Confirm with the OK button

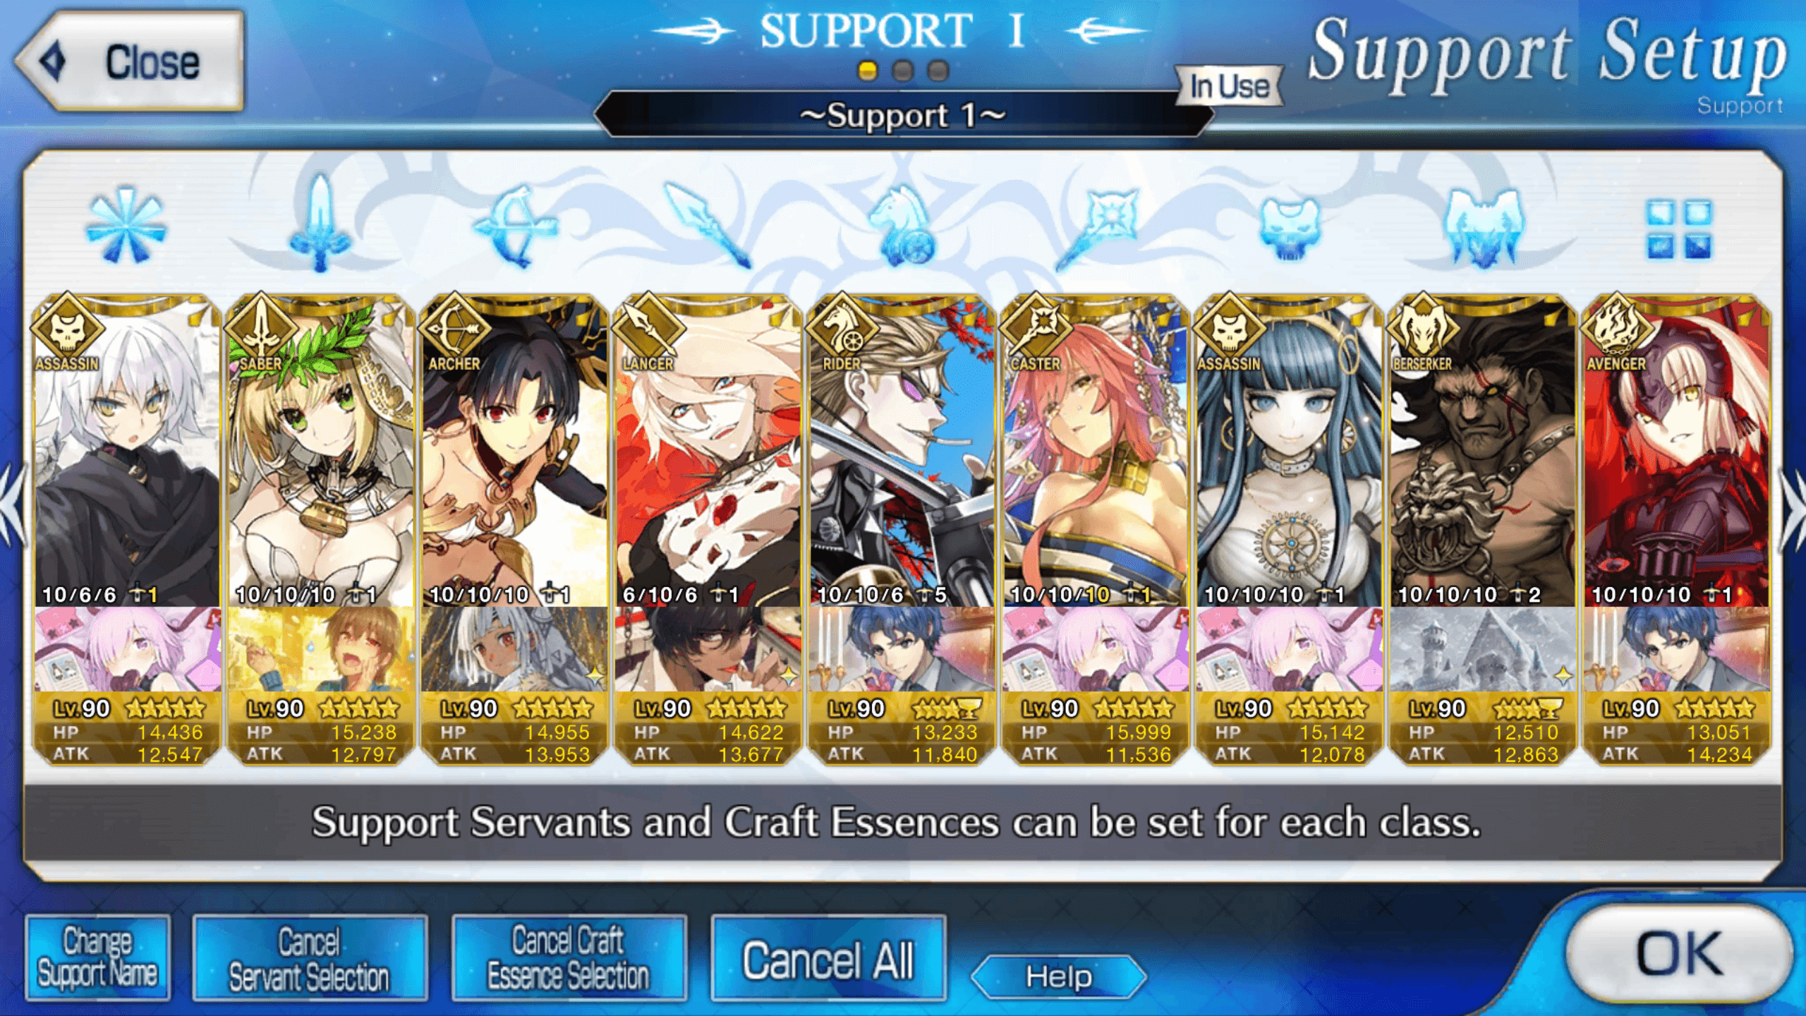coord(1679,954)
